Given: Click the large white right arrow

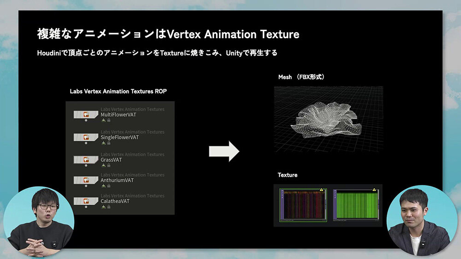Looking at the screenshot, I should 224,152.
